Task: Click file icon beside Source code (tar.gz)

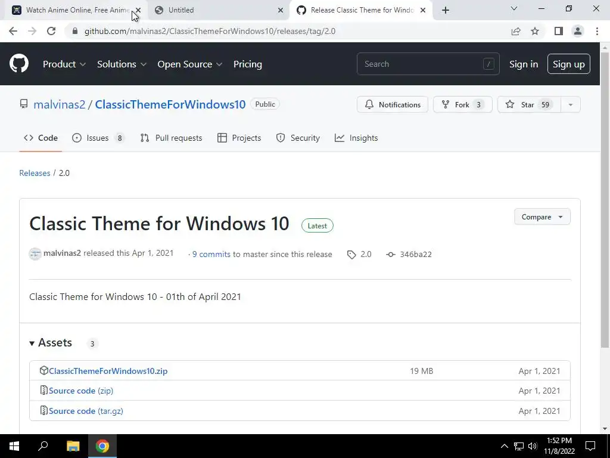Action: [x=44, y=410]
